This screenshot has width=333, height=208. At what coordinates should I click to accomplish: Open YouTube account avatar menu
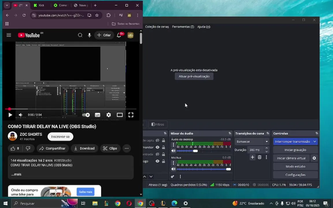coord(130,35)
